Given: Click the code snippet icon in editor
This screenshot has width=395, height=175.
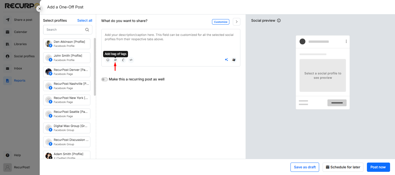Looking at the screenshot, I should (131, 60).
